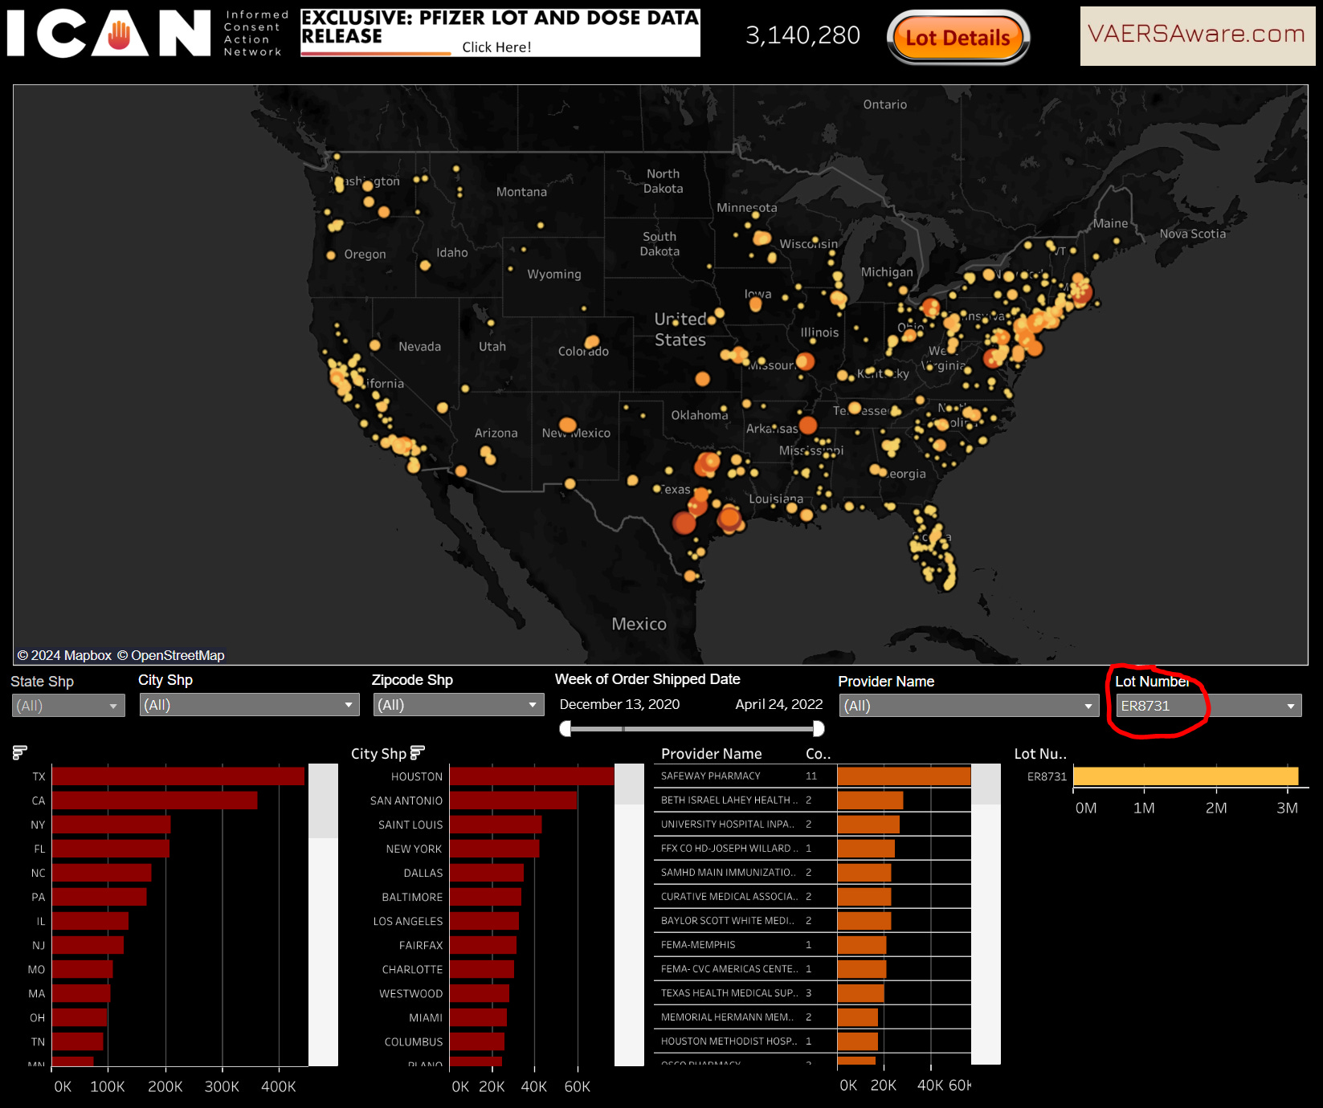The width and height of the screenshot is (1323, 1108).
Task: Click the left handle of shipped date slider
Action: [x=566, y=728]
